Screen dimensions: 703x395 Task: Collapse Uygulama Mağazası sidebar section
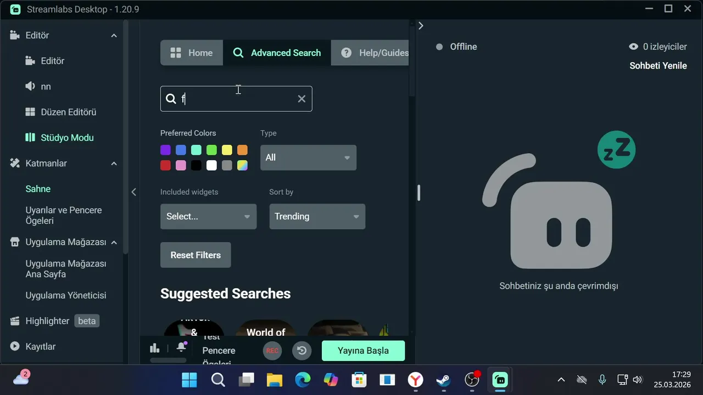[x=114, y=242]
